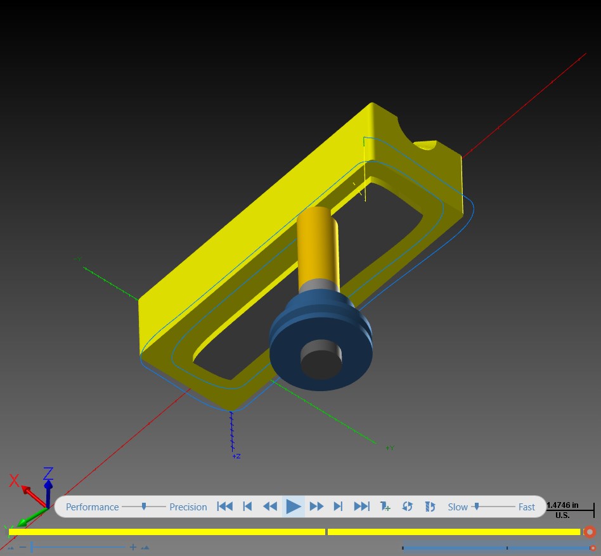This screenshot has width=601, height=556.
Task: Click the Performance to Precision slider handle
Action: click(x=144, y=507)
